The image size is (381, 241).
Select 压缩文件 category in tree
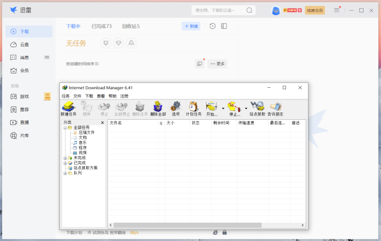[86, 132]
